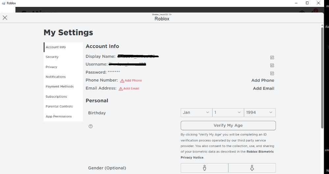This screenshot has width=329, height=174.
Task: Click the red Add Email warning link
Action: click(129, 88)
